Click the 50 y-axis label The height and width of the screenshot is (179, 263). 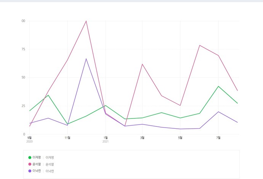click(x=23, y=77)
